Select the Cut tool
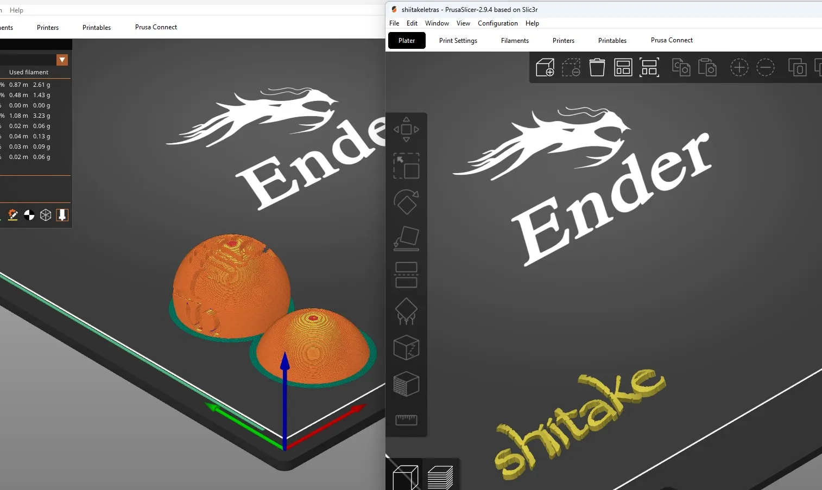Image resolution: width=822 pixels, height=490 pixels. [x=406, y=275]
